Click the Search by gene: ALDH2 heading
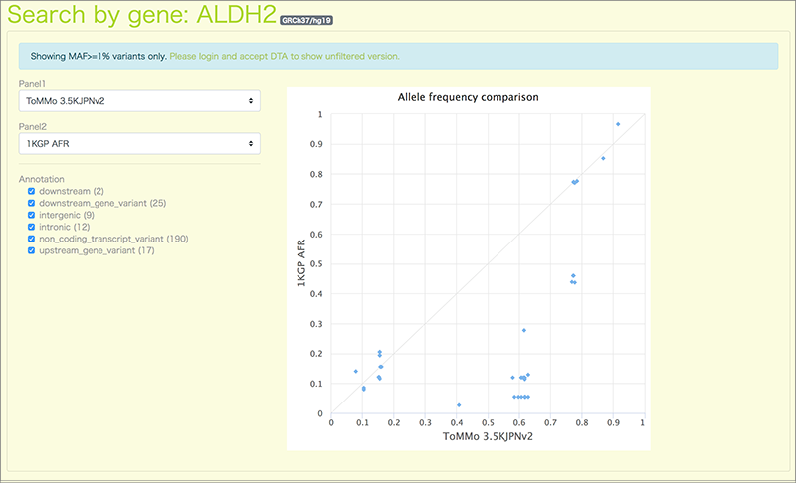The width and height of the screenshot is (796, 483). coord(141,17)
